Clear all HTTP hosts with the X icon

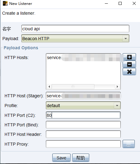(129, 72)
